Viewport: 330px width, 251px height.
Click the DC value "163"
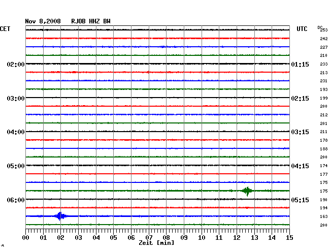324,216
